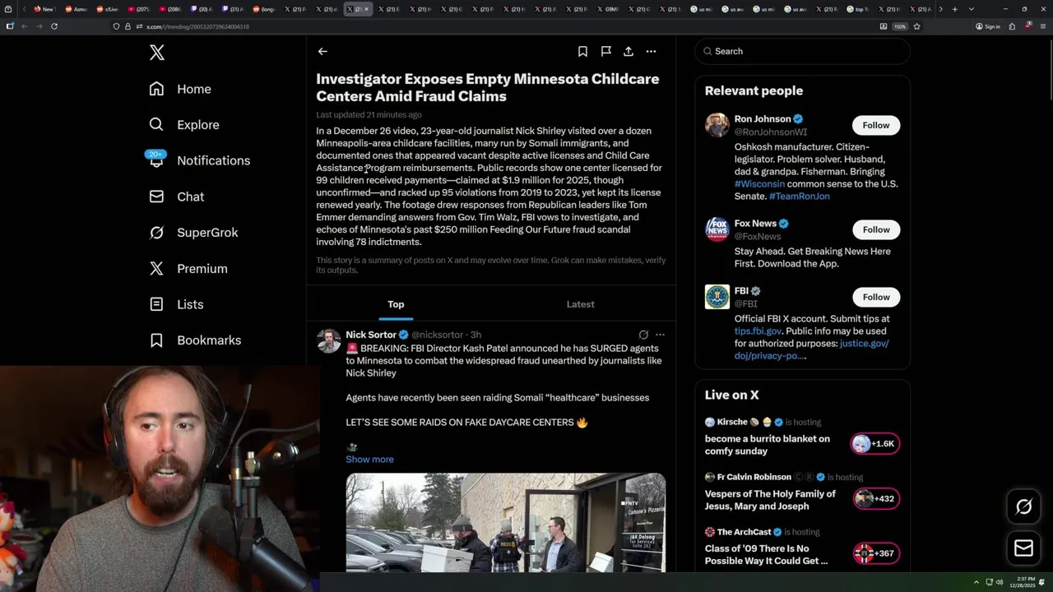The image size is (1053, 592).
Task: Click the @FBI handle text
Action: pyautogui.click(x=746, y=303)
